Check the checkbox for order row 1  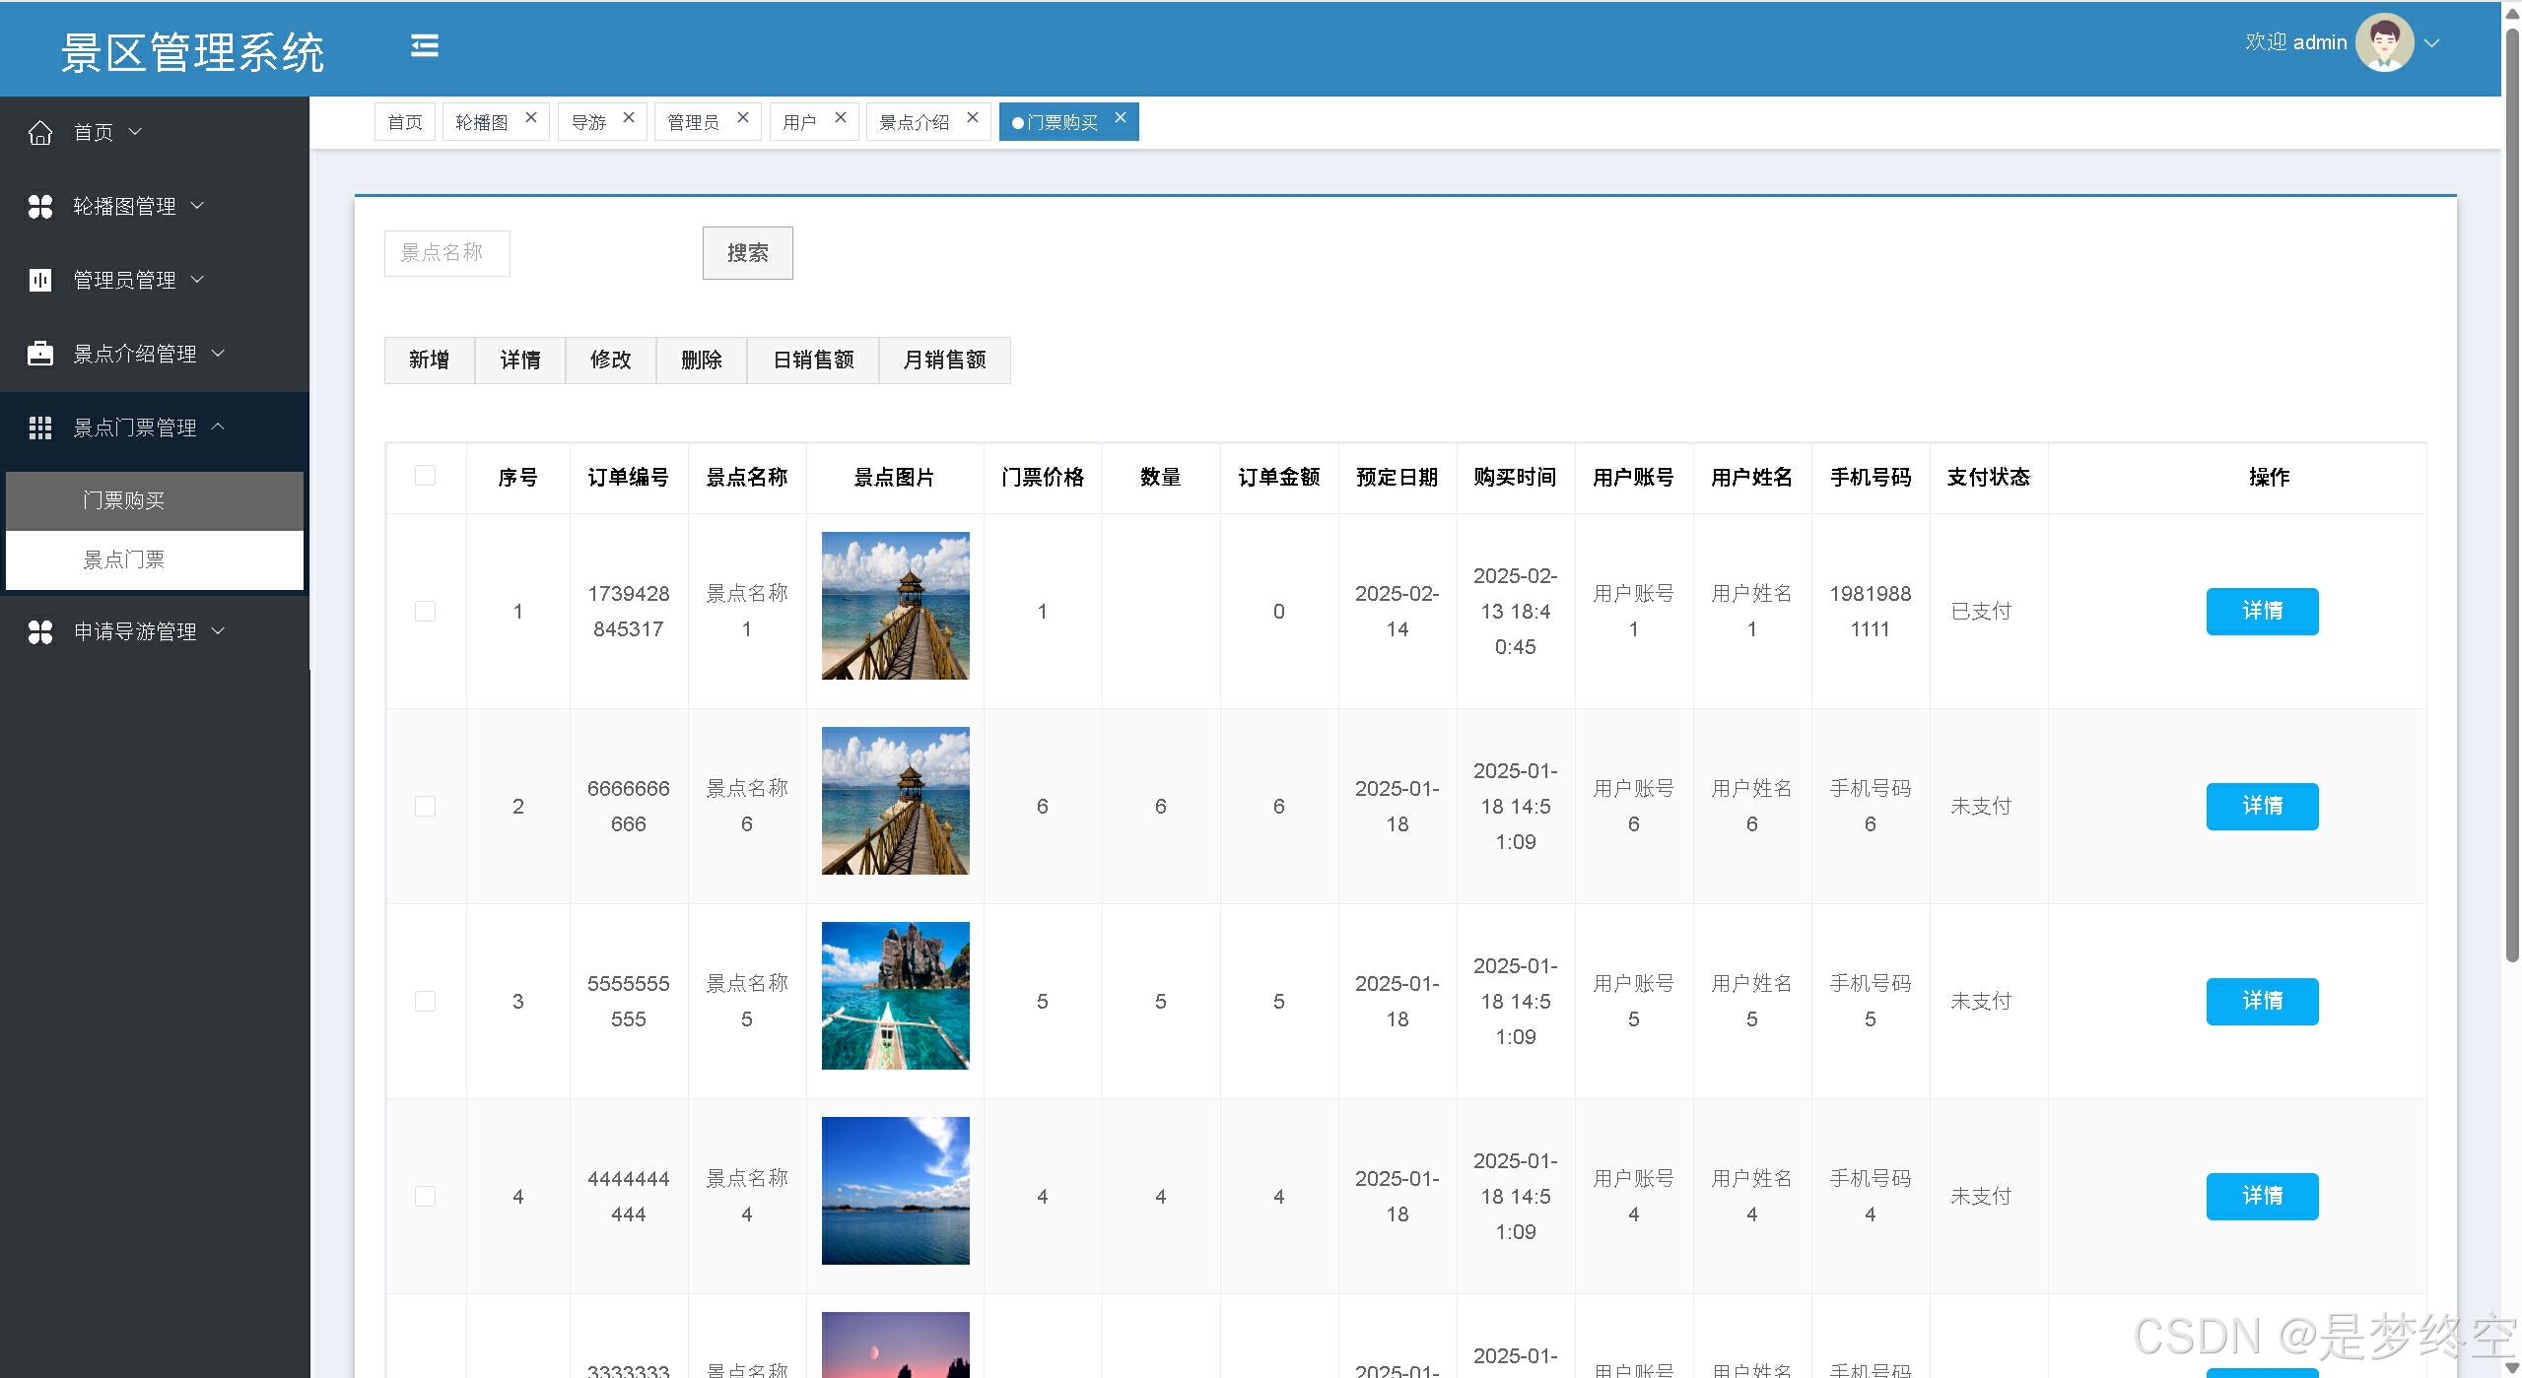pos(425,611)
